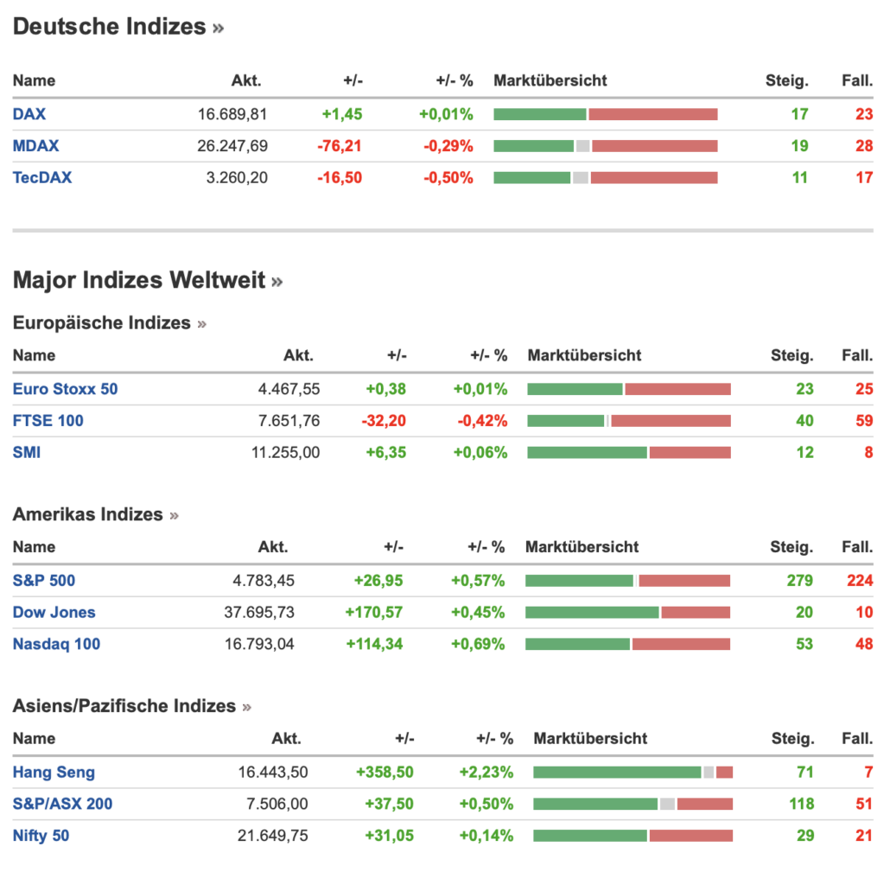890x872 pixels.
Task: Select the DAX current value 16.689,81
Action: pyautogui.click(x=232, y=115)
